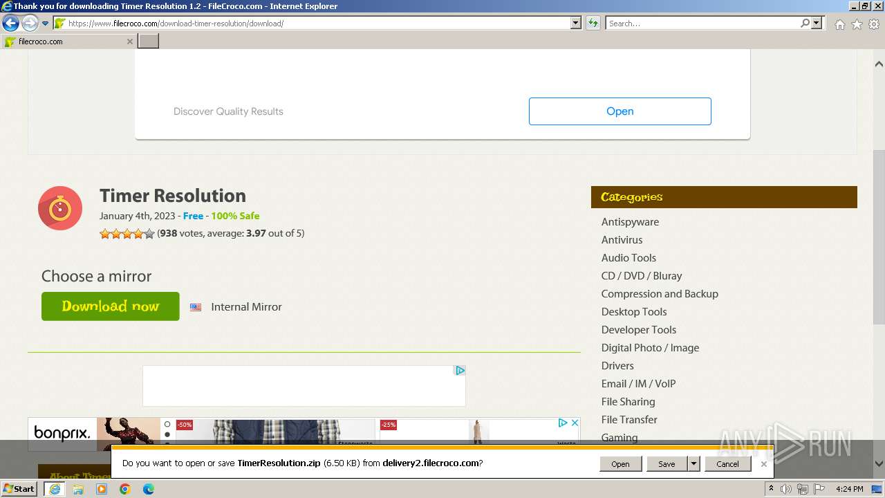Click the Timer Resolution app icon

tap(60, 208)
